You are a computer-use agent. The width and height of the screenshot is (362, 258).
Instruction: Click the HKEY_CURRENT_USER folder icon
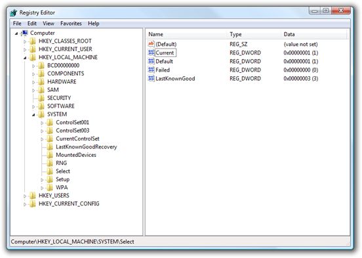(x=33, y=49)
